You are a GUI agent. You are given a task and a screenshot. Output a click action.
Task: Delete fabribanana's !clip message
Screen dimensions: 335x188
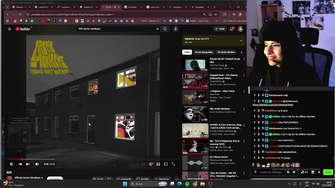254,95
